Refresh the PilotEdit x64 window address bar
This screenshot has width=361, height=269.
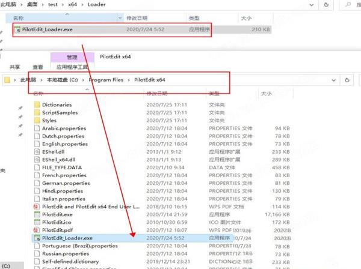347,80
